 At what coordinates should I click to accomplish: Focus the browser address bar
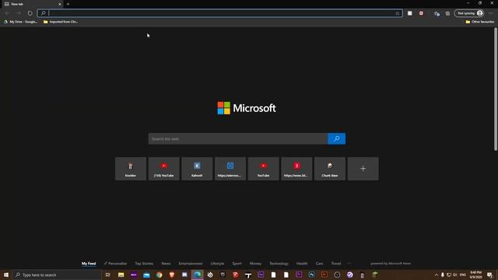click(220, 13)
